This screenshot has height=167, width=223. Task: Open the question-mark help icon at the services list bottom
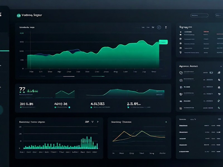pos(181,52)
